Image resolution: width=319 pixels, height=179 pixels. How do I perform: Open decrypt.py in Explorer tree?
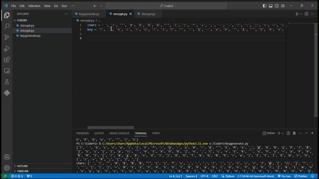(x=27, y=25)
